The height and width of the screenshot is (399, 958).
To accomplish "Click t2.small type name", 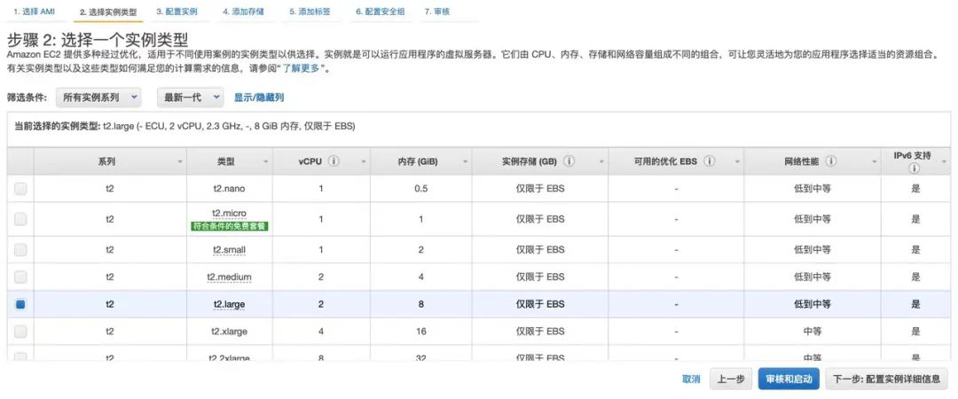I will (x=229, y=250).
